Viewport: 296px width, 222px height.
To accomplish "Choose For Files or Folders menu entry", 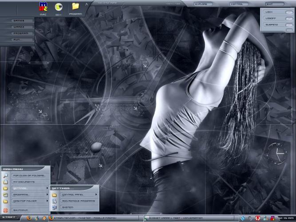I will [29, 176].
